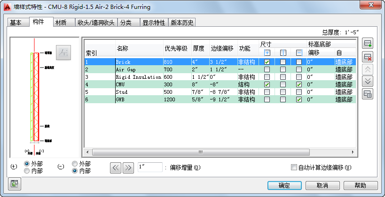385x197 pixels.
Task: Move component up in the list
Action: 368,69
